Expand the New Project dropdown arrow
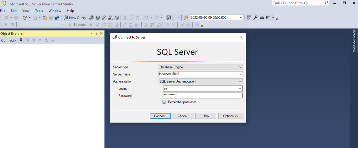358x148 pixels. point(29,18)
